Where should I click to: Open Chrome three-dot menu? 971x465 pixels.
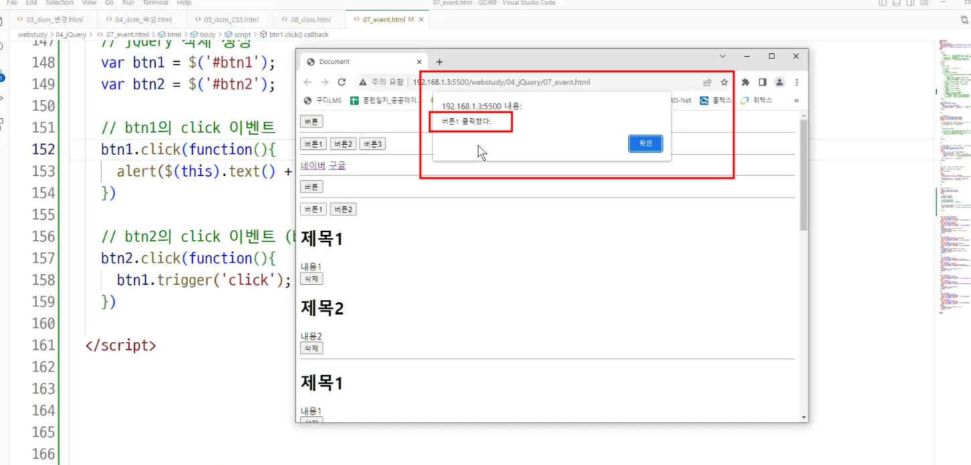[x=797, y=83]
